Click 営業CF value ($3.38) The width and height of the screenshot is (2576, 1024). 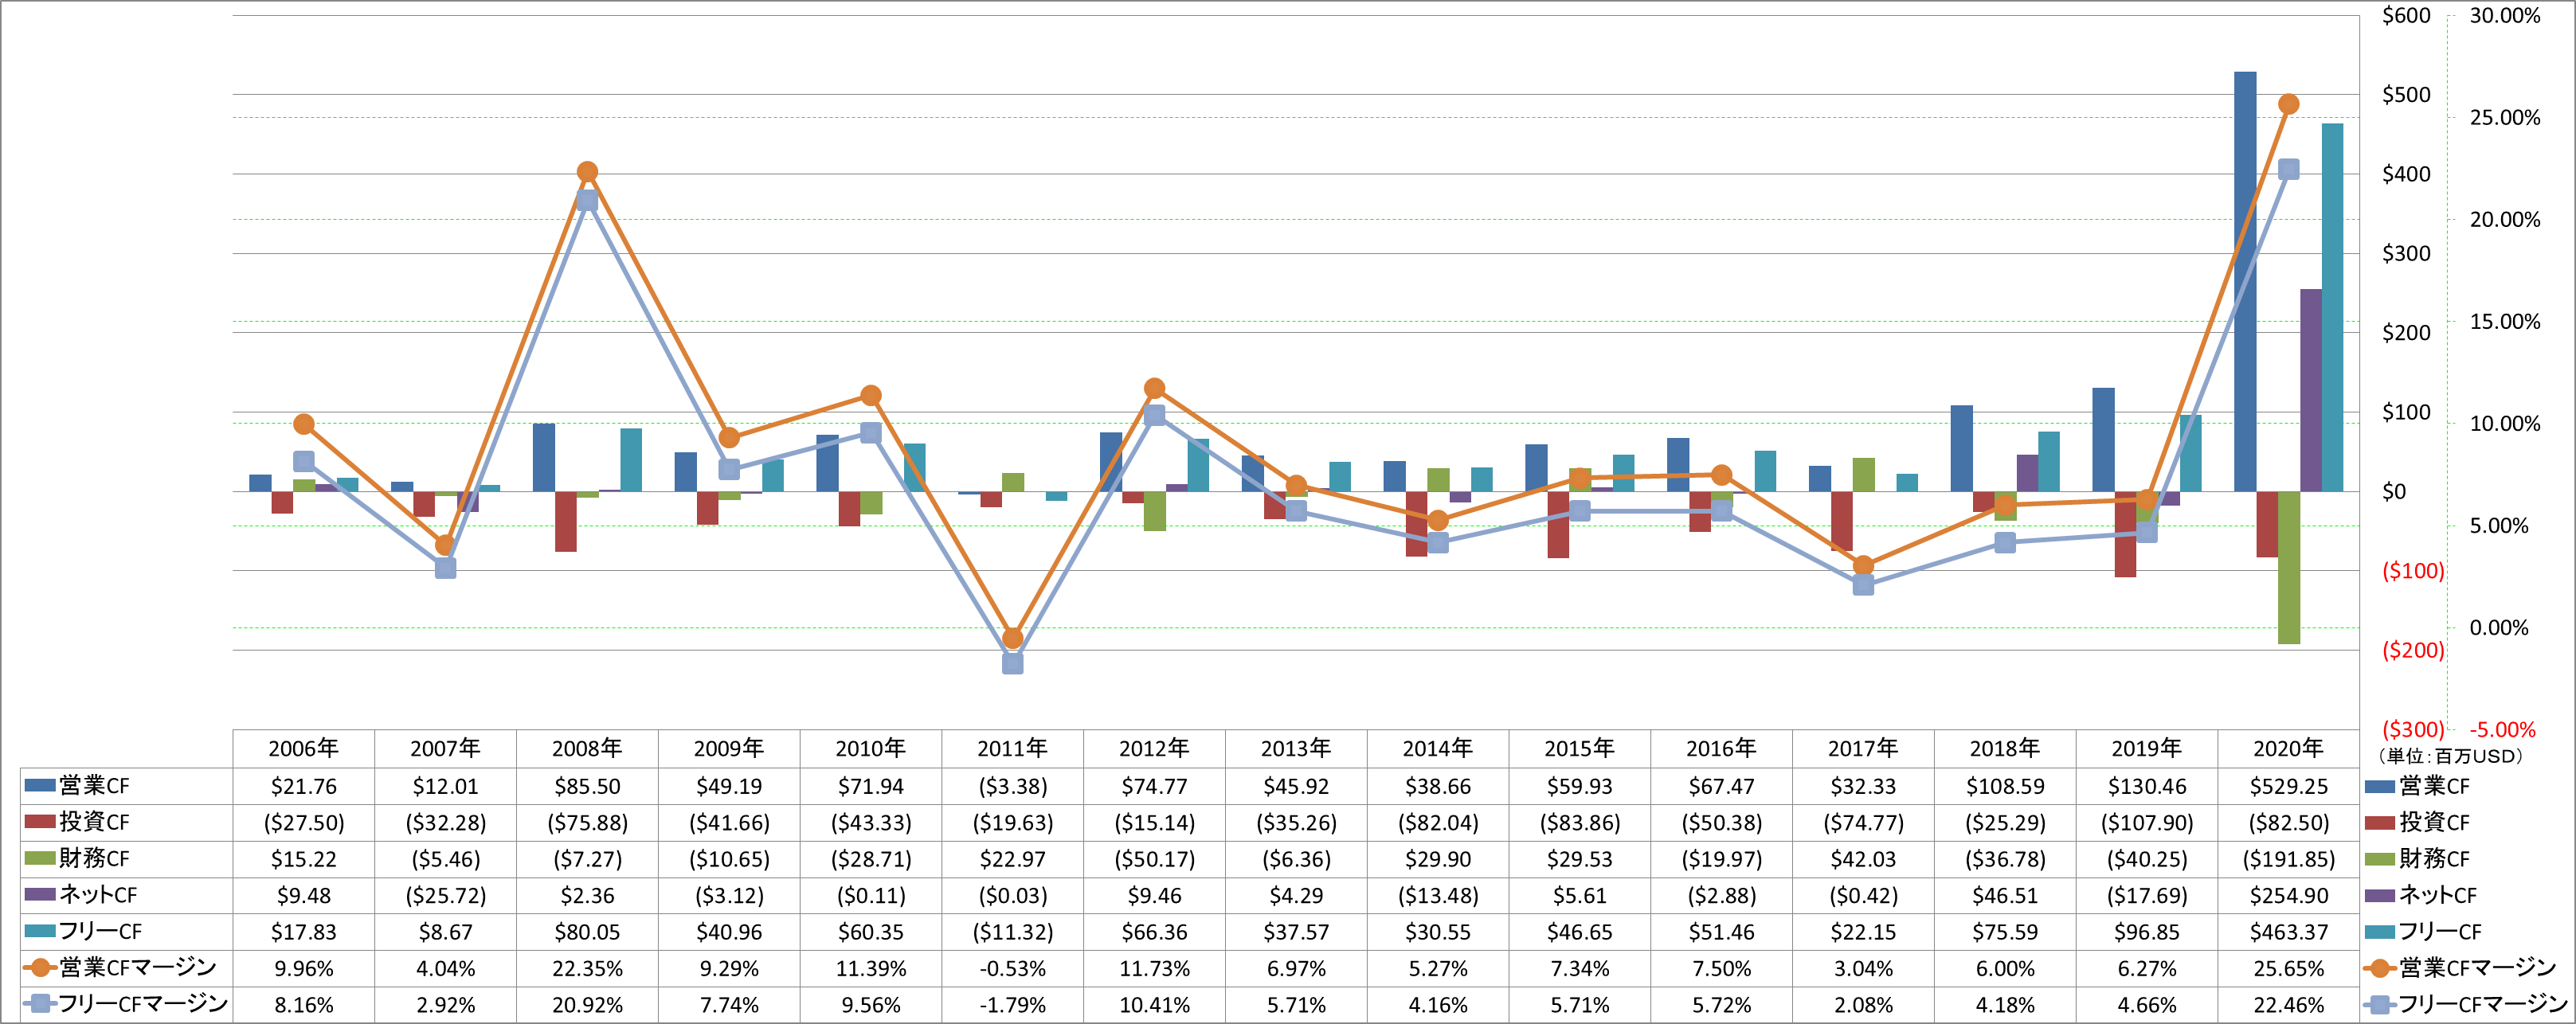coord(1012,786)
